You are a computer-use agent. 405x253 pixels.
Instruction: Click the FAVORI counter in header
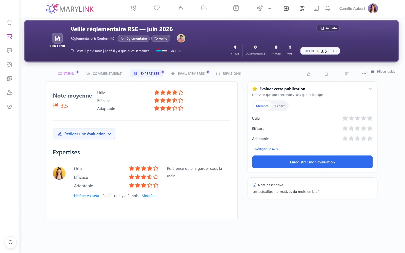point(276,50)
